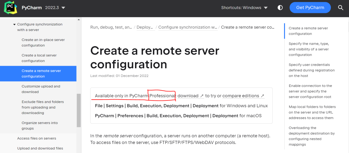Click the PyCharm product name in header
349x153 pixels.
point(32,8)
